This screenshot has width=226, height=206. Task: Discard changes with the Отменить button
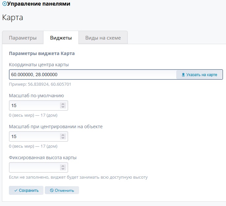[62, 191]
